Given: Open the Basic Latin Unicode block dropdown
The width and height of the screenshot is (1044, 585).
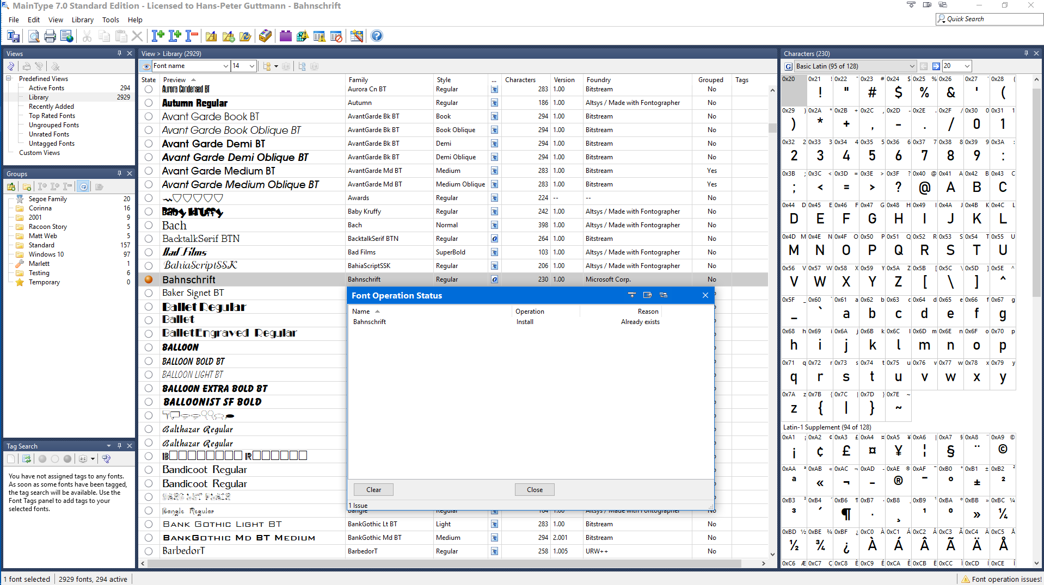Looking at the screenshot, I should point(912,66).
